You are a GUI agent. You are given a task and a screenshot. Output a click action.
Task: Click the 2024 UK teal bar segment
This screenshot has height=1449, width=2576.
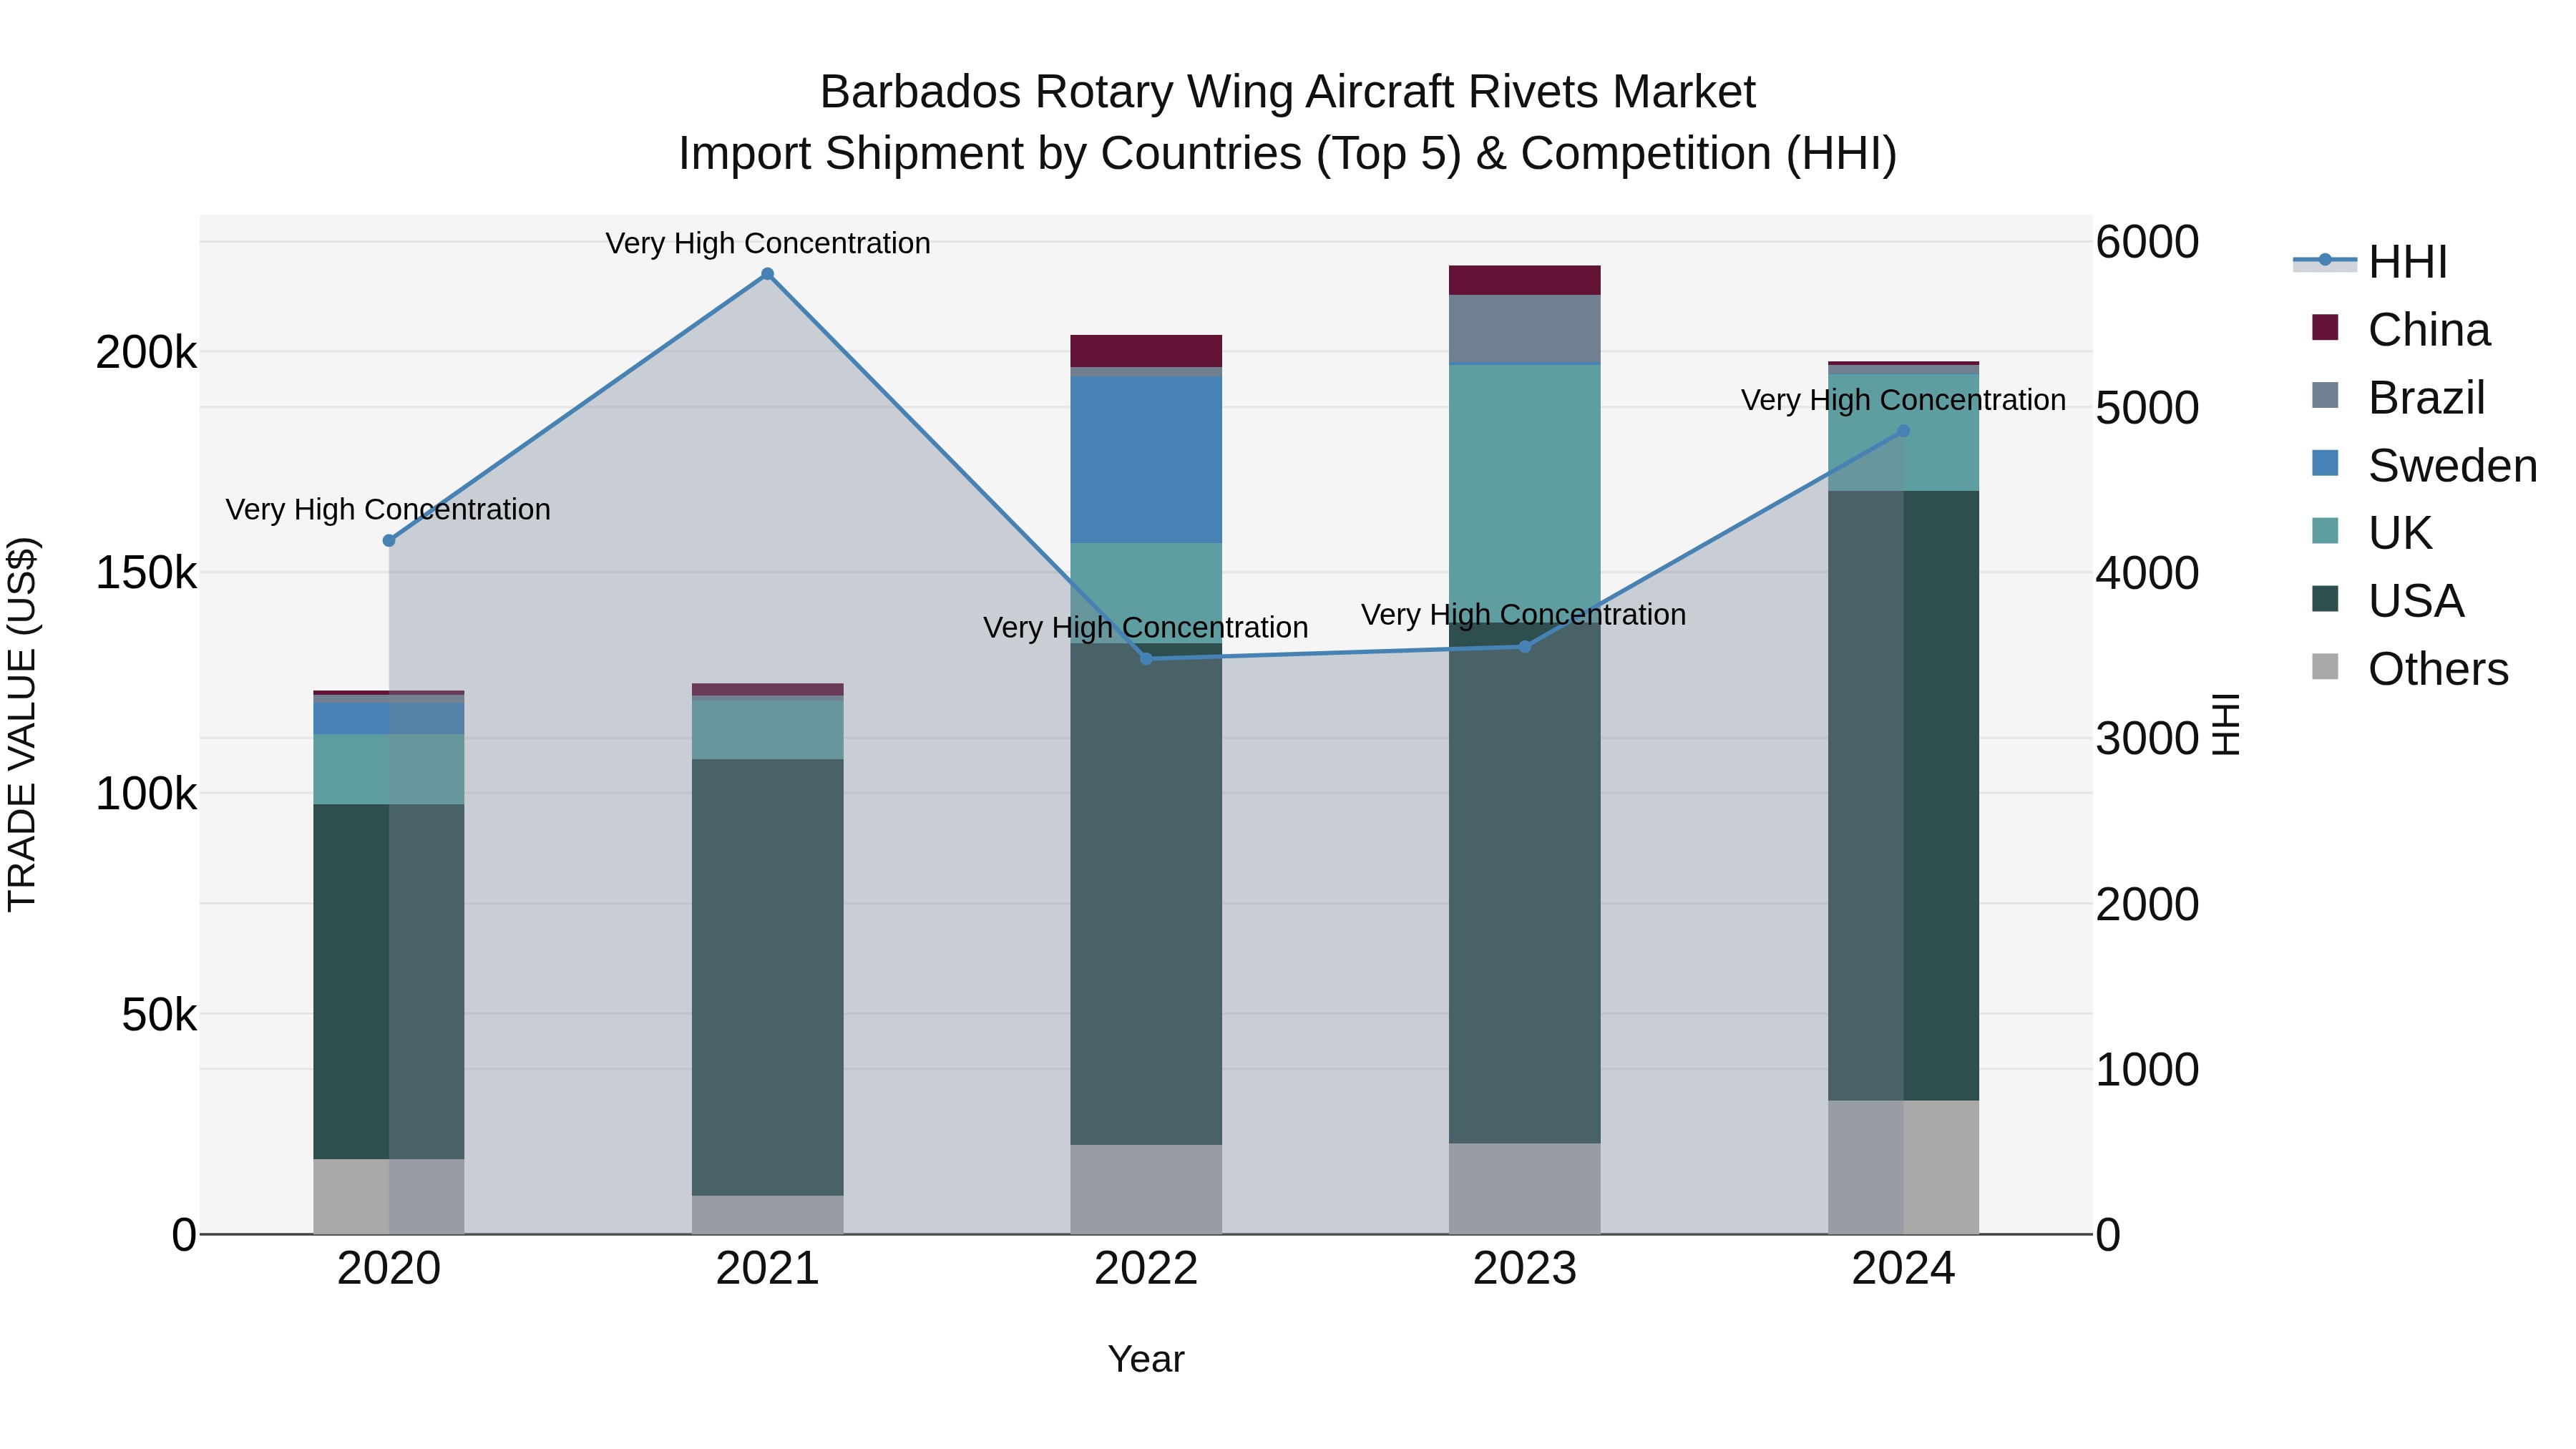point(1903,433)
